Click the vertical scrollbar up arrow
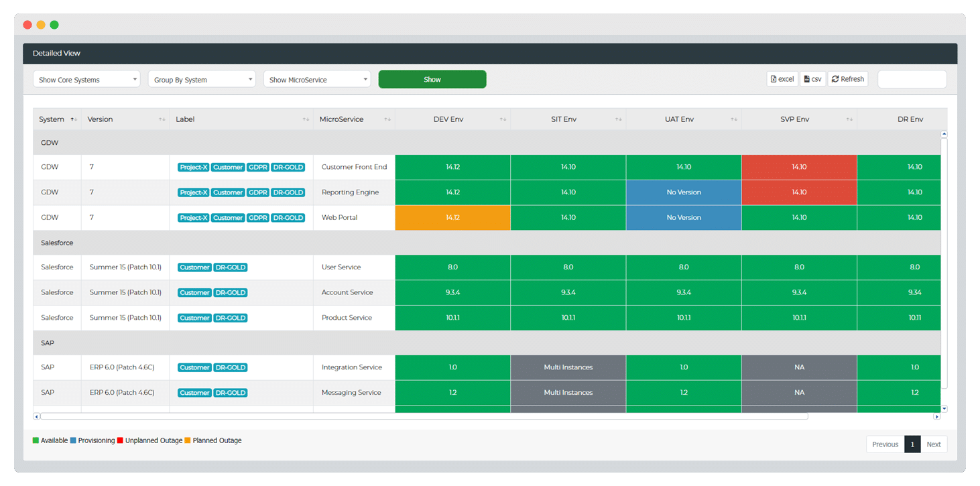The height and width of the screenshot is (486, 980). click(x=944, y=134)
